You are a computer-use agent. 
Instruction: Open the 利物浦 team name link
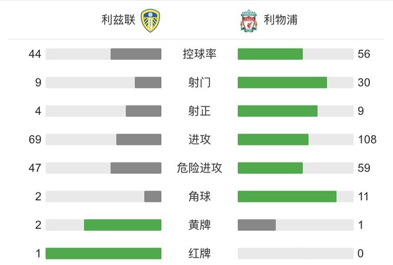pyautogui.click(x=280, y=21)
